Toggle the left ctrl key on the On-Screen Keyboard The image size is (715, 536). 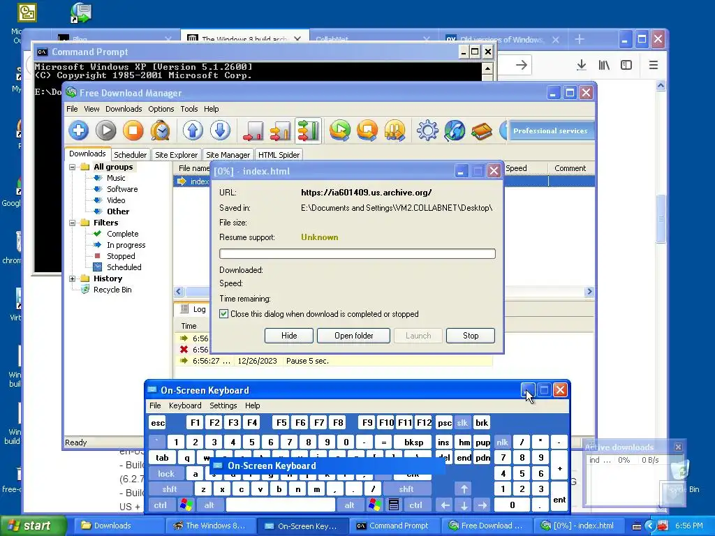[x=160, y=505]
